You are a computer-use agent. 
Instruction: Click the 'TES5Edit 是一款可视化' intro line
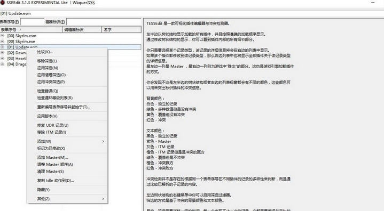pyautogui.click(x=188, y=23)
